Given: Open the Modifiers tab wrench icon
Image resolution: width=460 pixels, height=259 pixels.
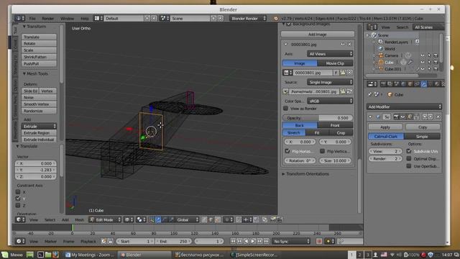Looking at the screenshot, I should coord(423,84).
